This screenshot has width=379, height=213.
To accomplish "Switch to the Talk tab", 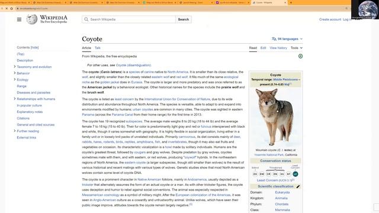I will tap(97, 48).
